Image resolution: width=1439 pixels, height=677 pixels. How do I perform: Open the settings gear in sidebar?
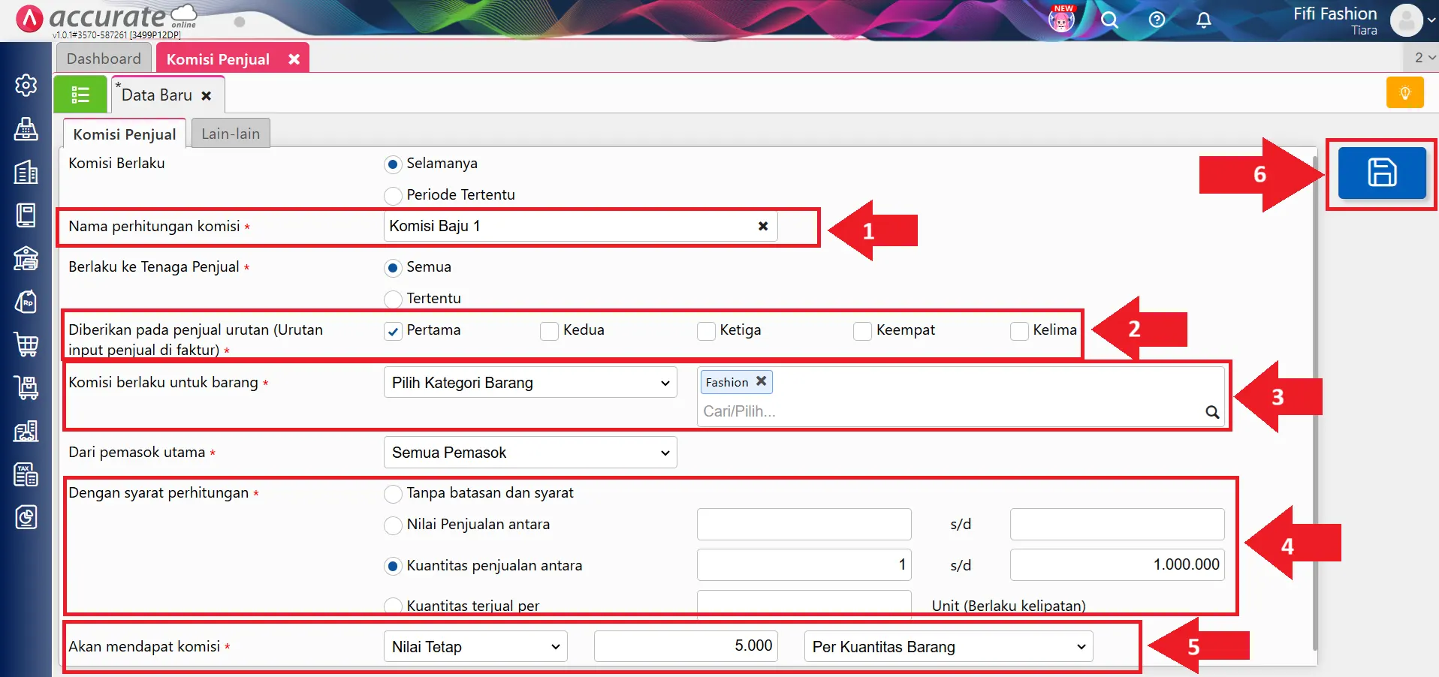[x=26, y=86]
